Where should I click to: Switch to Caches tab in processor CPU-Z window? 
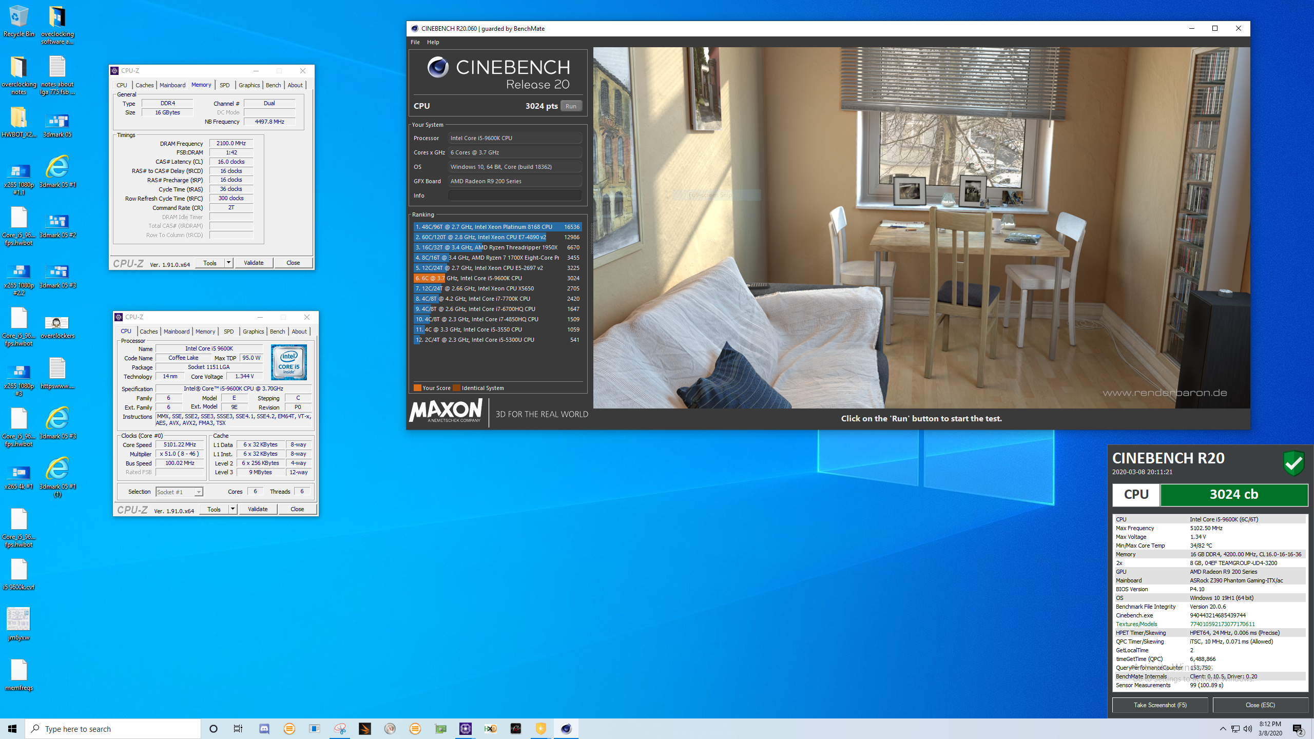coord(149,332)
